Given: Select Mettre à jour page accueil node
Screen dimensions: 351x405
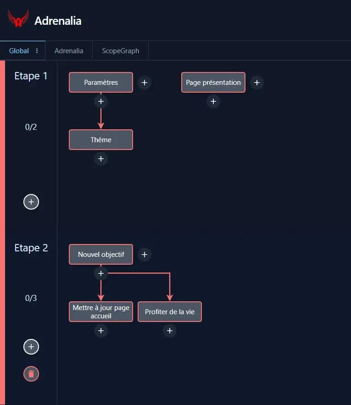Looking at the screenshot, I should 101,312.
